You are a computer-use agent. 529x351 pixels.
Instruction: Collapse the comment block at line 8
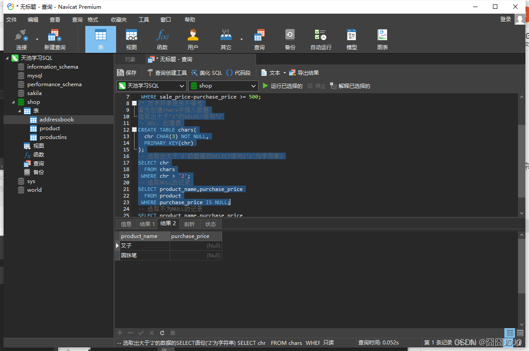pyautogui.click(x=134, y=103)
